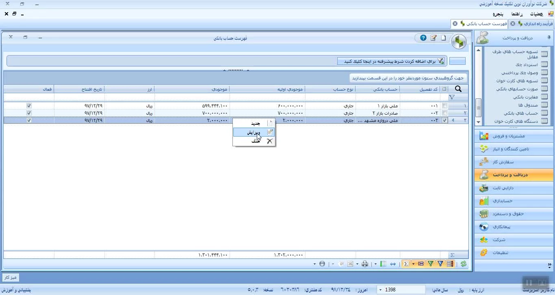Open the شرکت module in sidebar
555x295 pixels.
(514, 239)
